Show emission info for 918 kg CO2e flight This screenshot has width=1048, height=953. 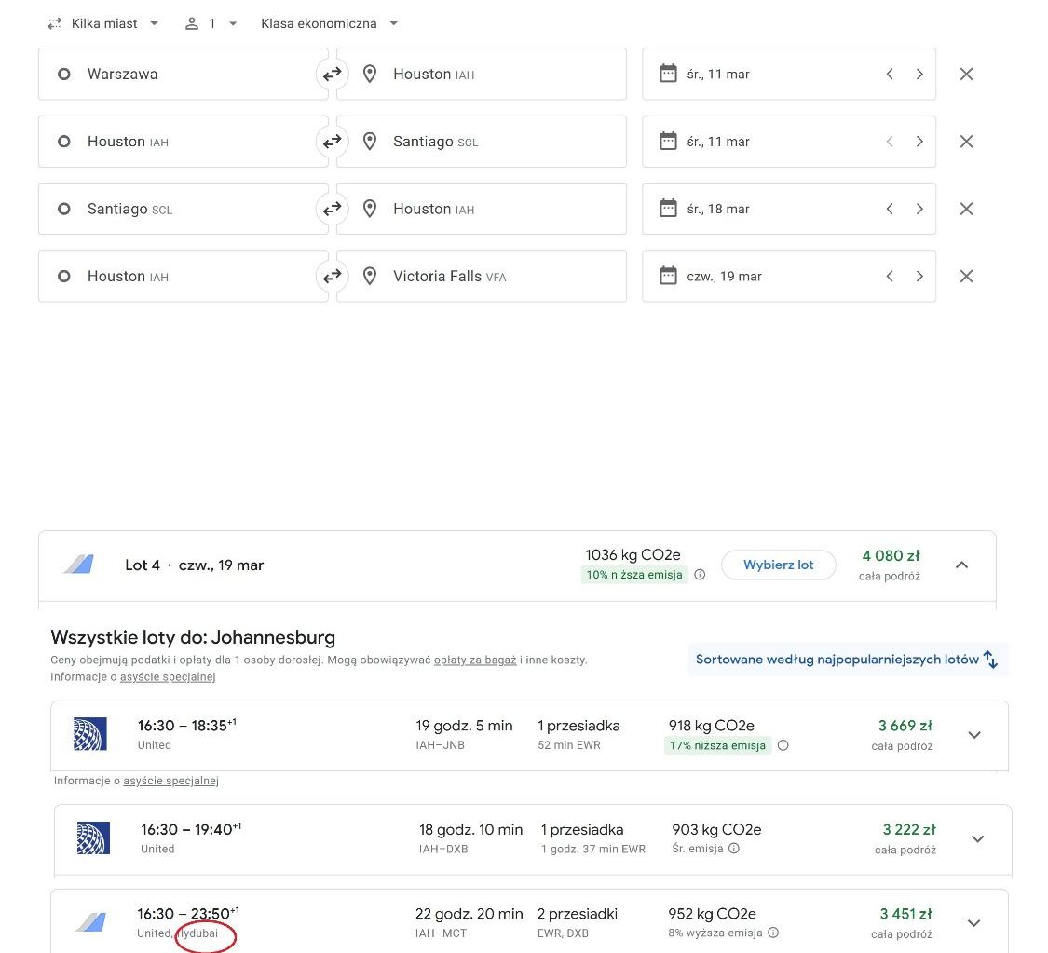[x=783, y=745]
